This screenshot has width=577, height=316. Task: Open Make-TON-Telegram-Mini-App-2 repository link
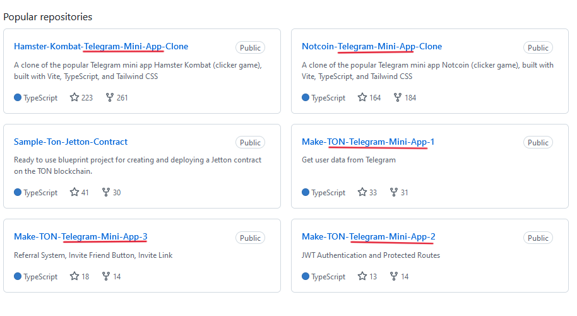pyautogui.click(x=368, y=236)
